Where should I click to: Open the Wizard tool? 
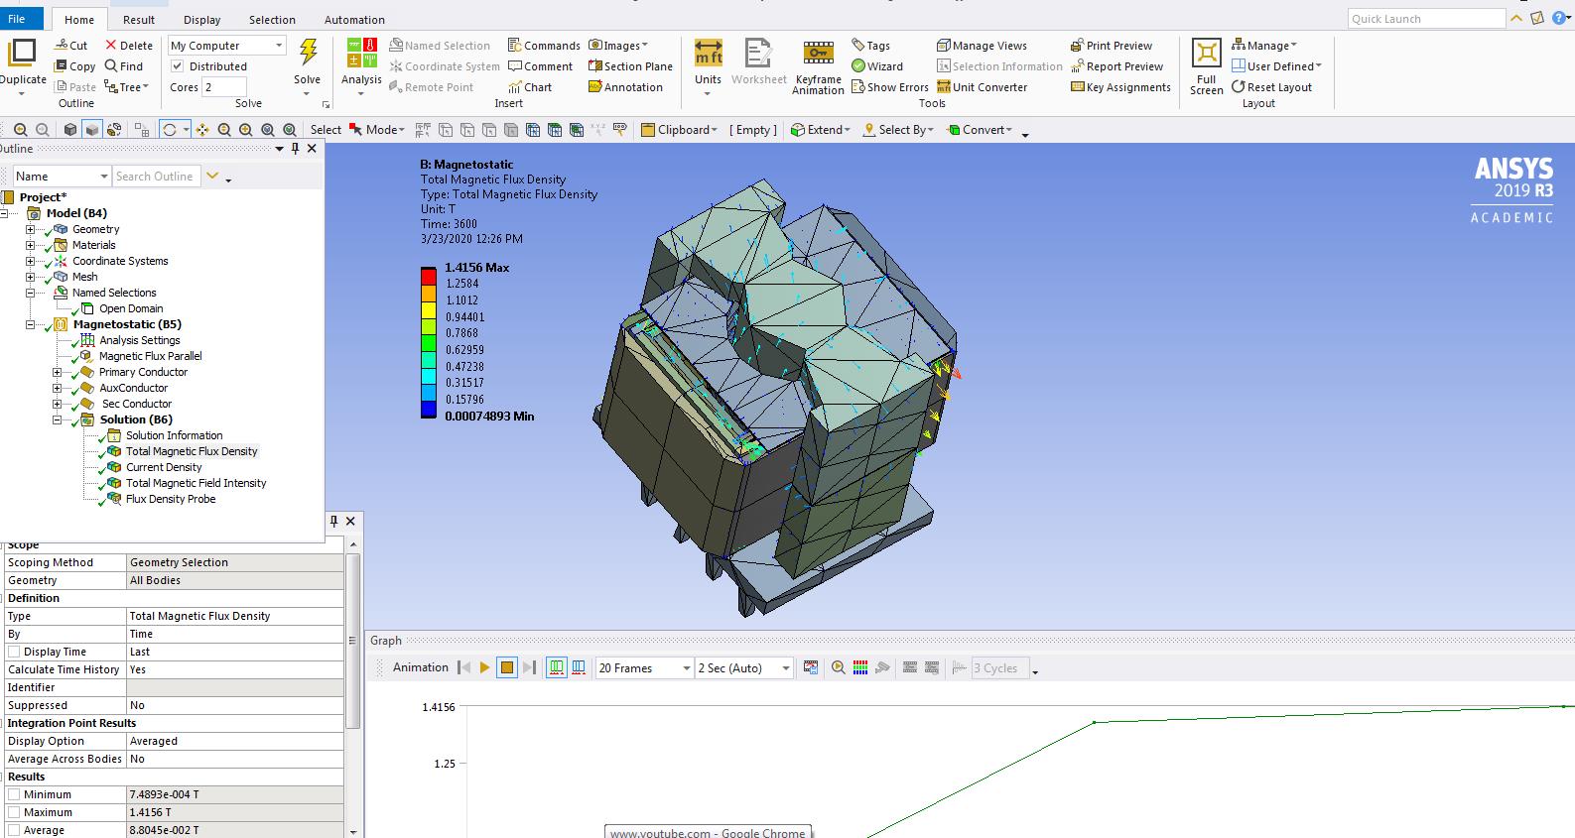coord(877,66)
